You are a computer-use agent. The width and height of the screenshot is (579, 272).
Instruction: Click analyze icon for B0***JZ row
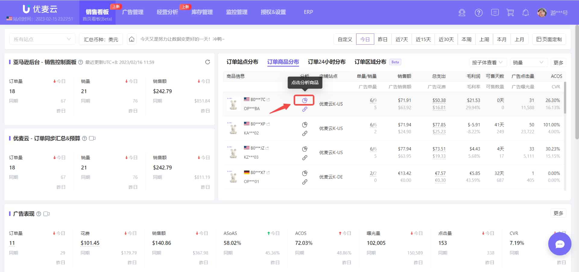click(x=305, y=149)
